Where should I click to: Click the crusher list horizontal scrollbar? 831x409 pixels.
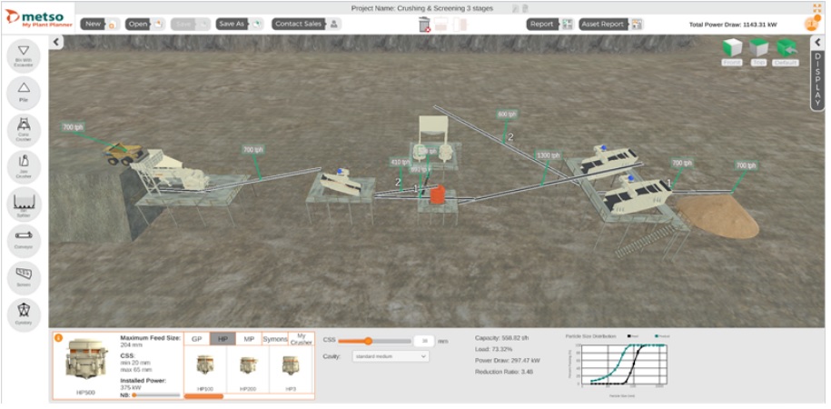click(204, 395)
